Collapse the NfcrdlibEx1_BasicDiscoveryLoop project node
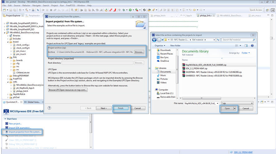 [x=5, y=33]
